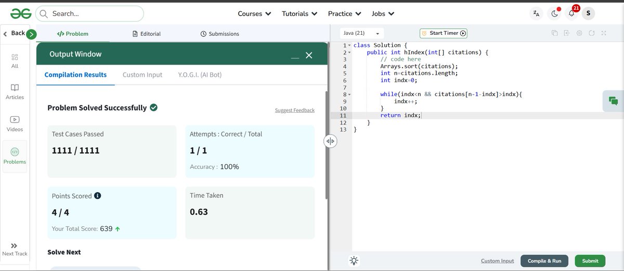The height and width of the screenshot is (271, 624).
Task: Go to Next Track
Action: tap(15, 249)
